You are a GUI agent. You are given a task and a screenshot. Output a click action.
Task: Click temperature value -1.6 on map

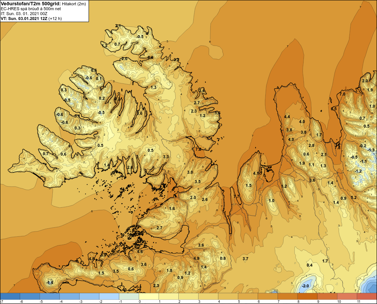pyautogui.click(x=49, y=282)
